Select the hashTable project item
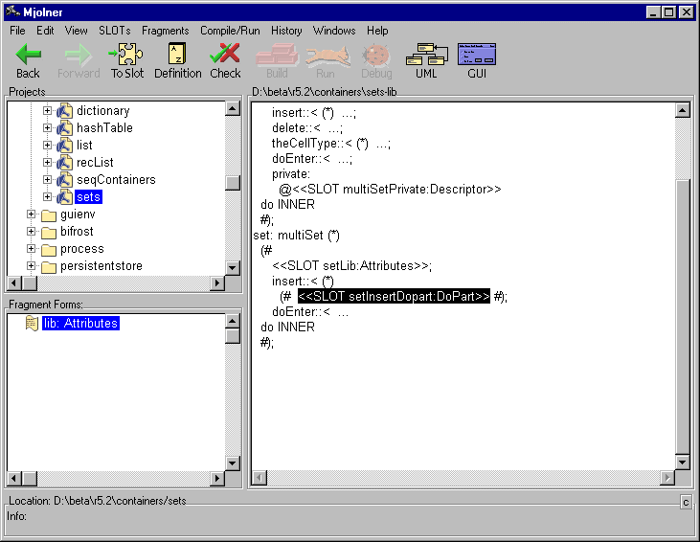Image resolution: width=700 pixels, height=542 pixels. (104, 128)
